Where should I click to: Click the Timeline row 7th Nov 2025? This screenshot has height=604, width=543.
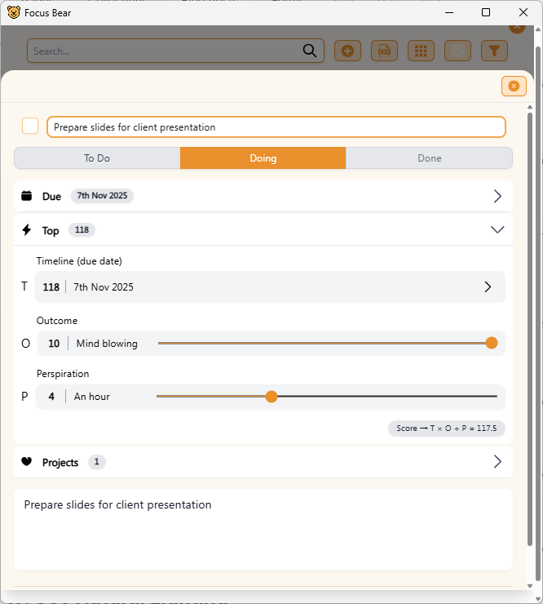[270, 287]
